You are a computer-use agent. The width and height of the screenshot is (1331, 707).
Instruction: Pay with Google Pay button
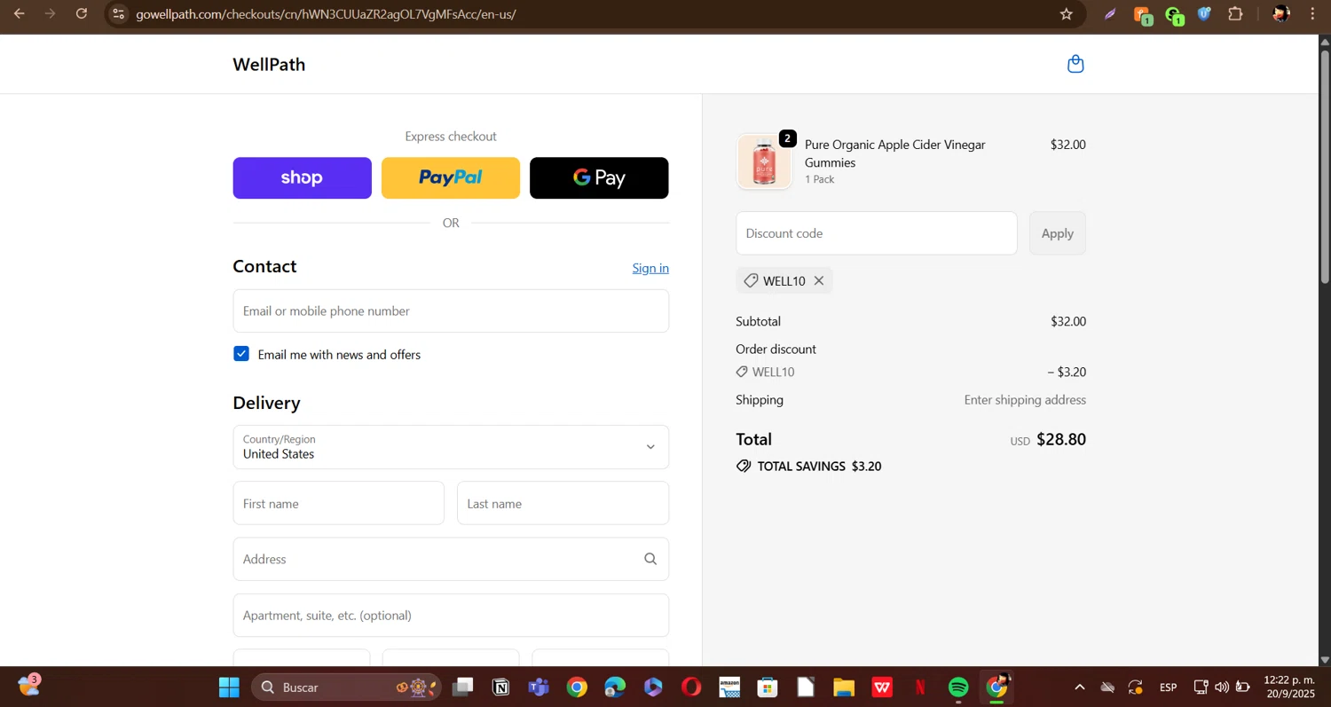point(599,178)
